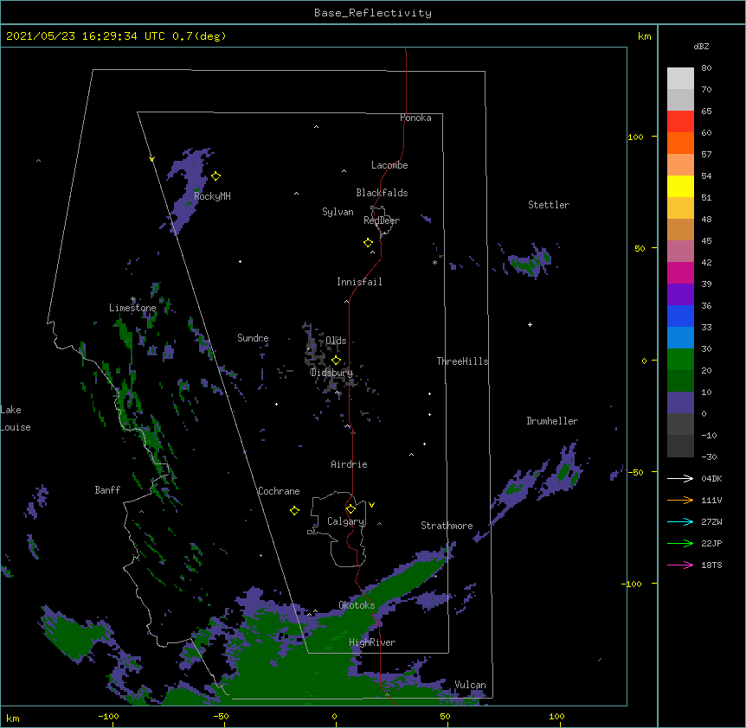This screenshot has width=746, height=728.
Task: Click the -30 value in dBZ legend
Action: click(x=709, y=457)
